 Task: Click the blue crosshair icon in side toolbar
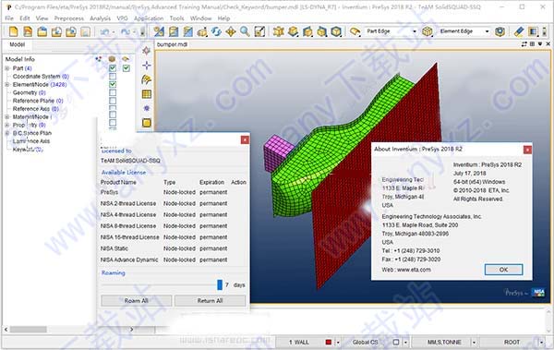pos(146,66)
